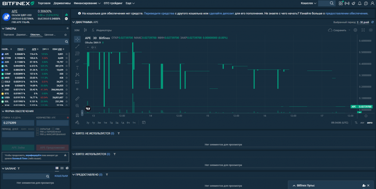Collapse the Предоставлено section

click(73, 175)
